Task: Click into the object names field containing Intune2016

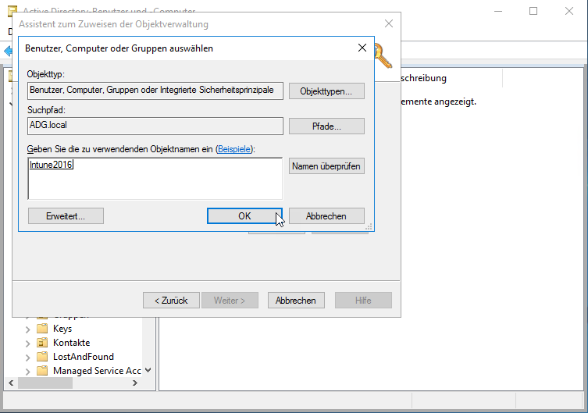Action: pos(155,178)
